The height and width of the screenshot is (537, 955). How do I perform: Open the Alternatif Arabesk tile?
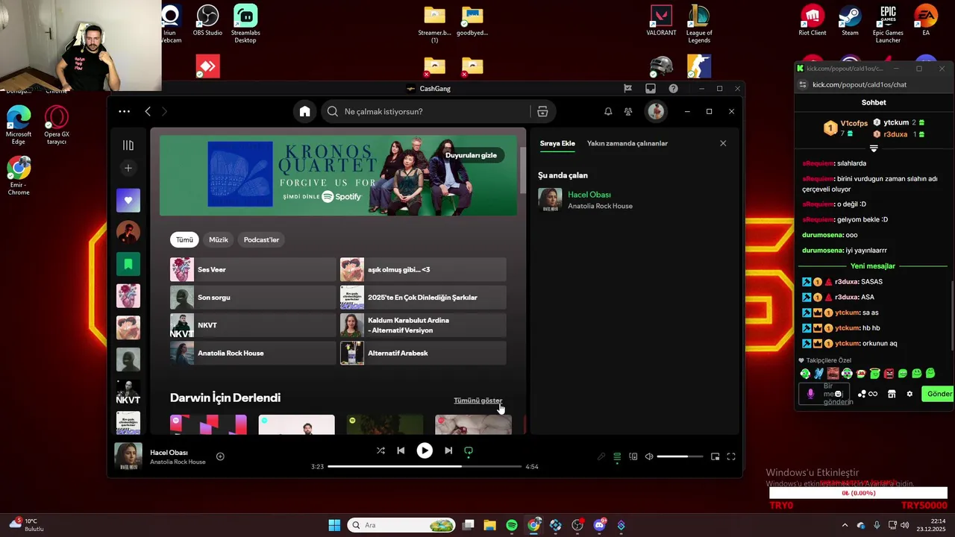click(423, 353)
